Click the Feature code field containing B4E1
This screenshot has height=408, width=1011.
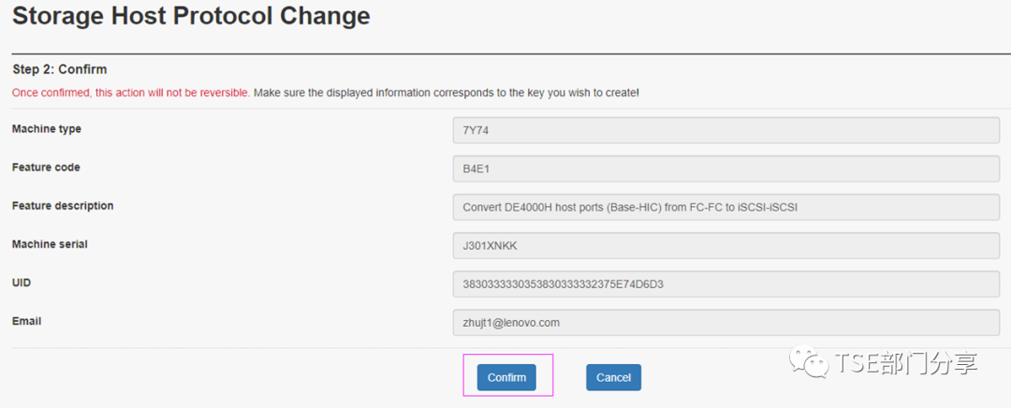pyautogui.click(x=726, y=168)
